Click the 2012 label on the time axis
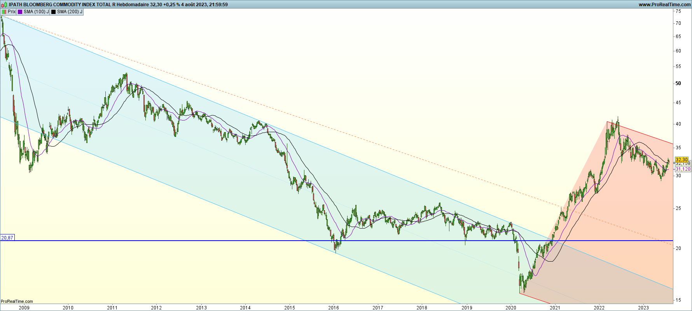 [x=156, y=308]
